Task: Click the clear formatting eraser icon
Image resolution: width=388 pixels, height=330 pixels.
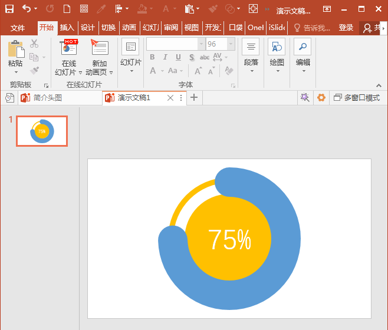Action: pos(229,71)
